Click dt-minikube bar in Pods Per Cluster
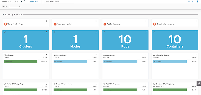201x95 pixels. 120,61
